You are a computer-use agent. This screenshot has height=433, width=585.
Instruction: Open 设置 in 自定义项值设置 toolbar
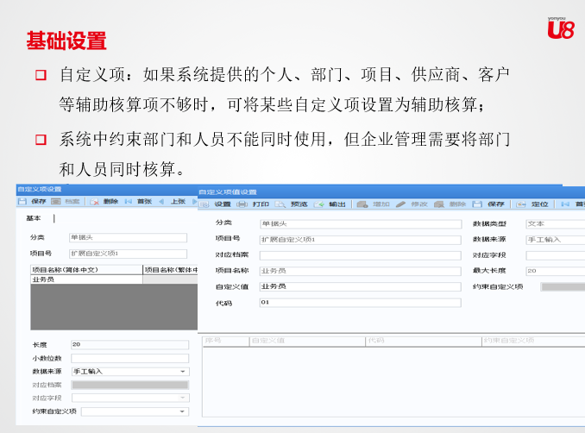[216, 204]
